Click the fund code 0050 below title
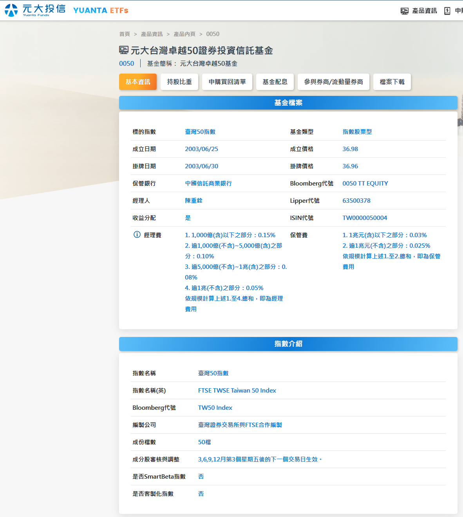Viewport: 463px width, 517px height. (127, 63)
